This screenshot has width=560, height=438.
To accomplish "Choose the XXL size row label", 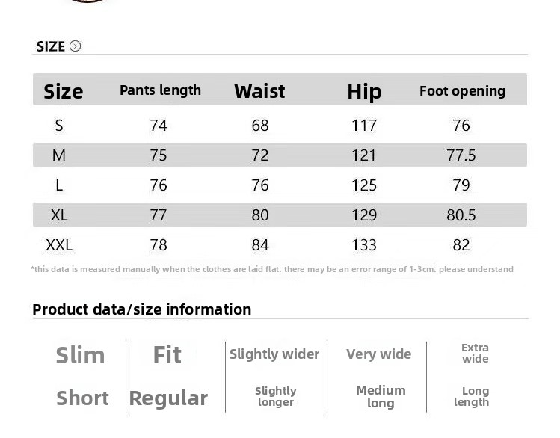I will pos(59,245).
